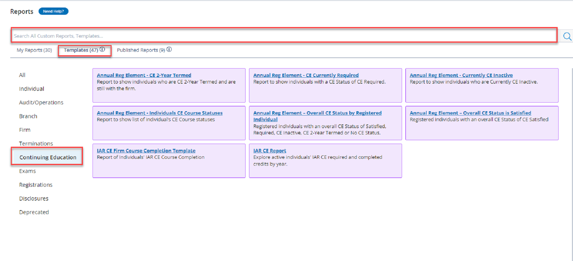Filter templates by Audit/Operations category

(41, 103)
